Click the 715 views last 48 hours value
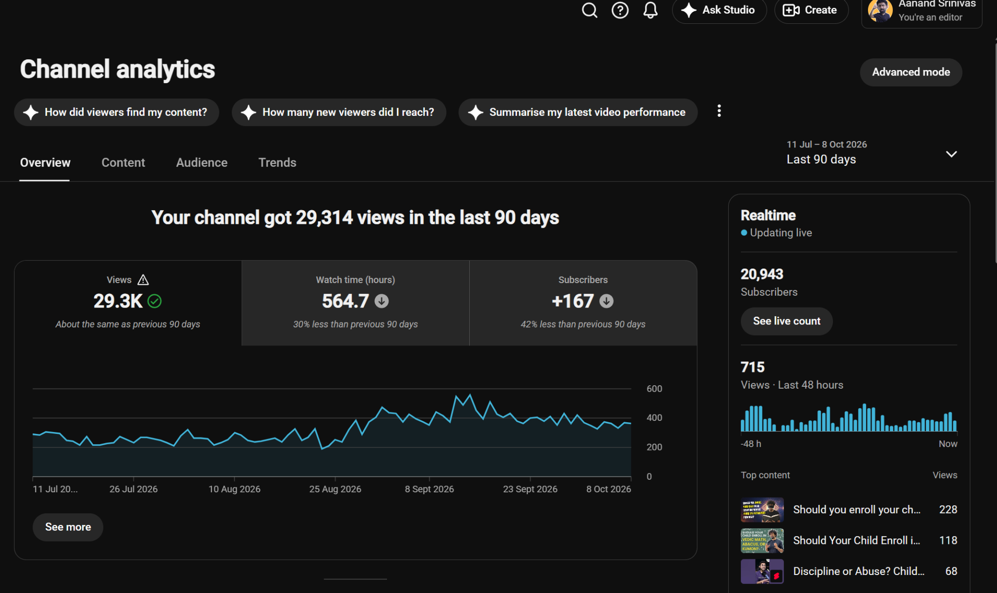Viewport: 997px width, 593px height. click(x=753, y=367)
